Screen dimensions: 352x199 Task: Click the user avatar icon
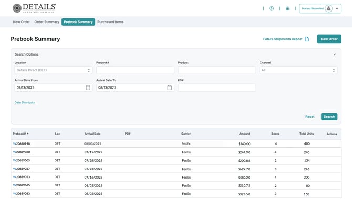329,8
